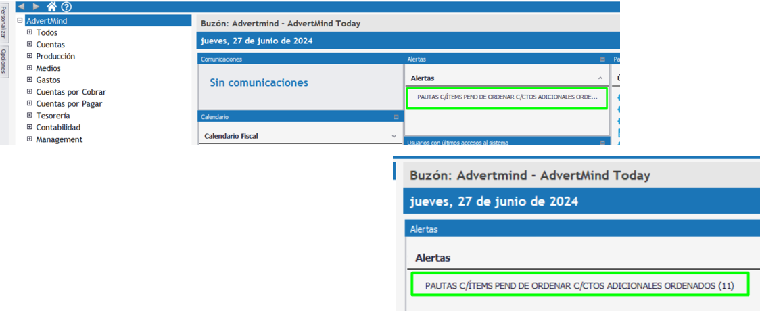Image resolution: width=760 pixels, height=311 pixels.
Task: Open the Personalizar side tab
Action: coord(4,22)
